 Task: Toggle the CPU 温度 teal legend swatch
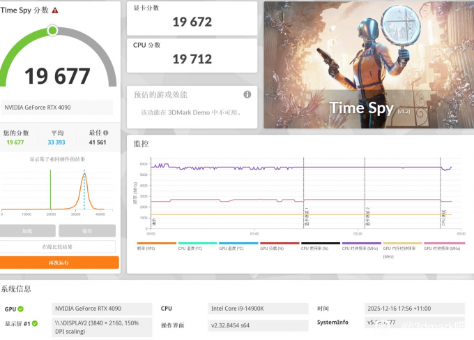198,243
